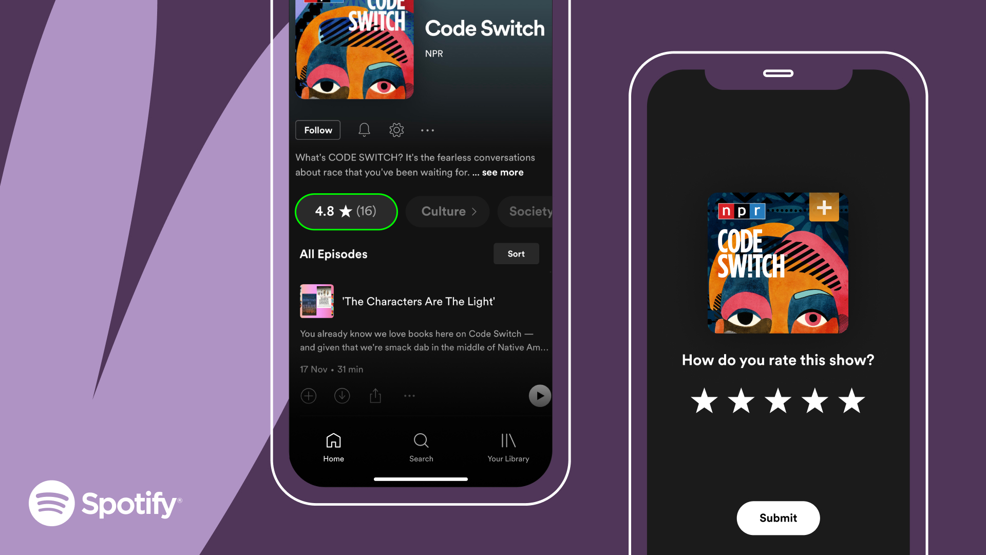
Task: Click the share episode icon
Action: [376, 396]
